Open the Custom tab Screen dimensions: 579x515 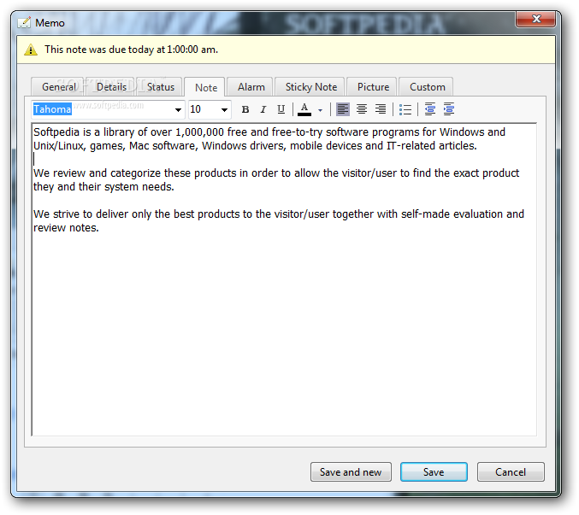tap(428, 87)
